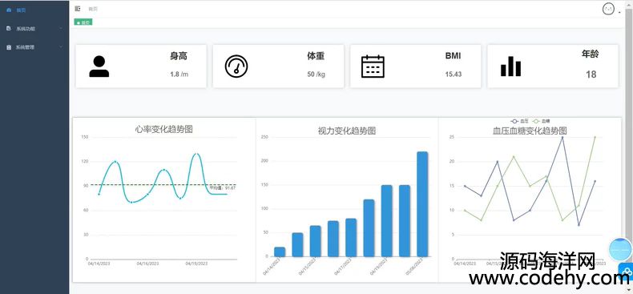
Task: Click the bar chart icon on 年龄 card
Action: click(510, 66)
